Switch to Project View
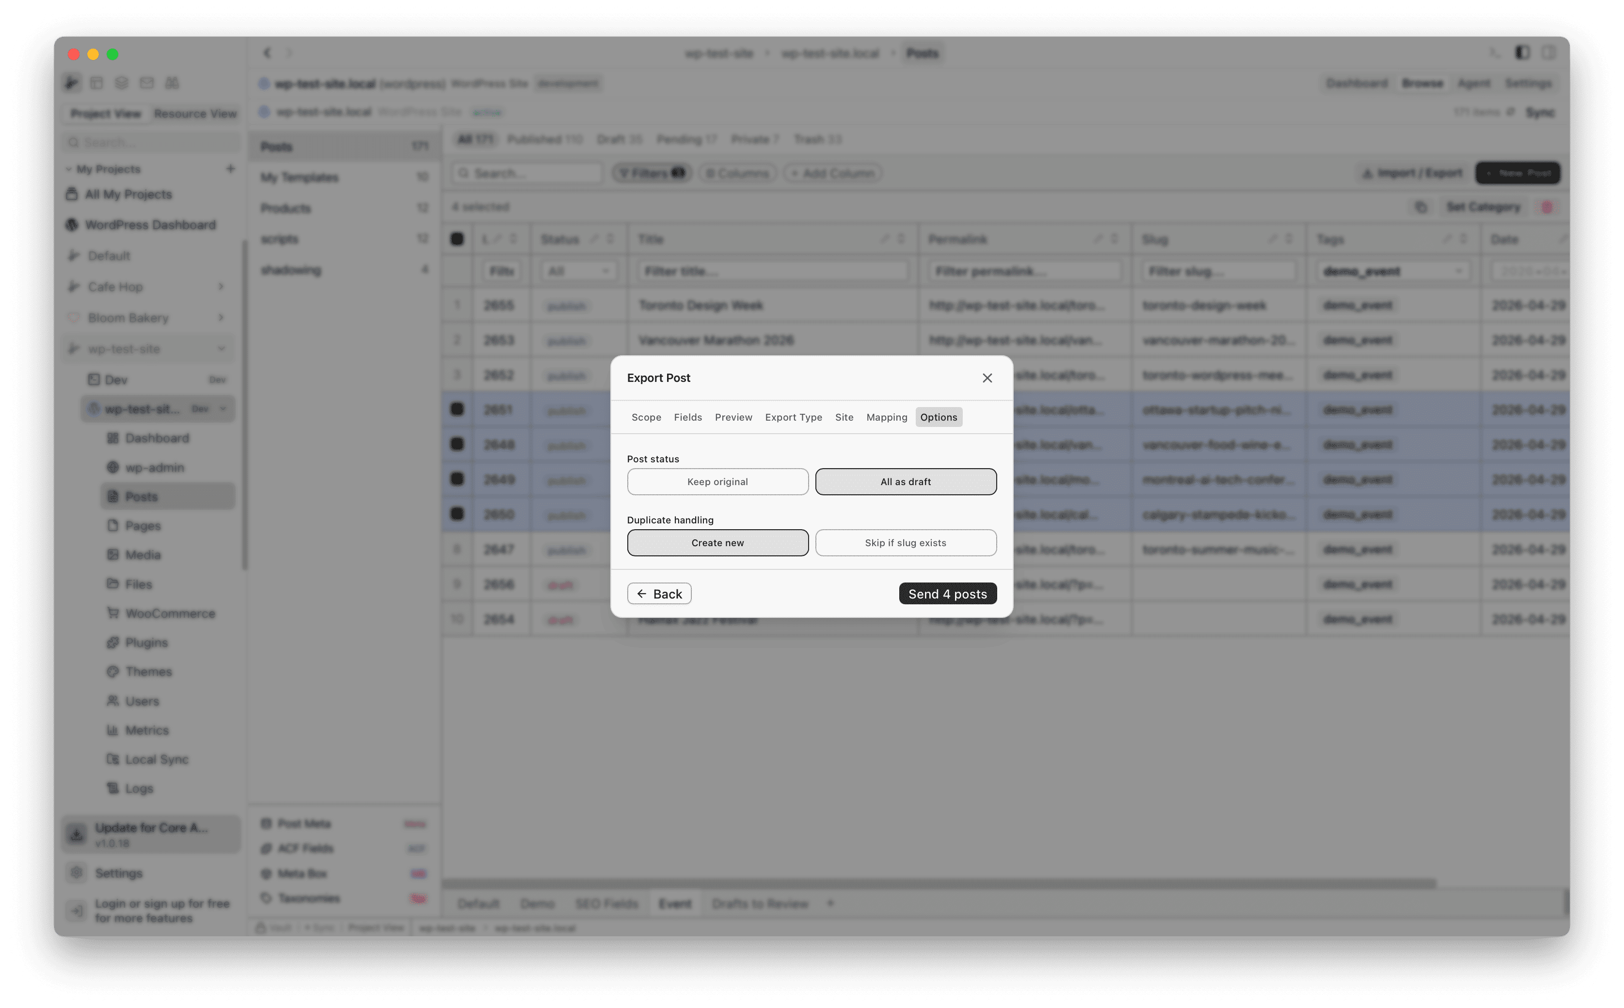Image resolution: width=1624 pixels, height=1008 pixels. tap(105, 114)
